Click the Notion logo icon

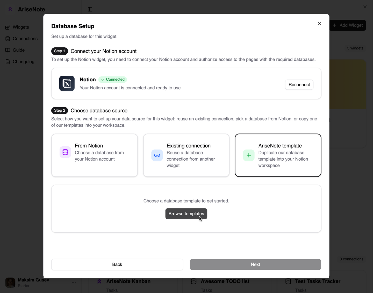[x=67, y=83]
